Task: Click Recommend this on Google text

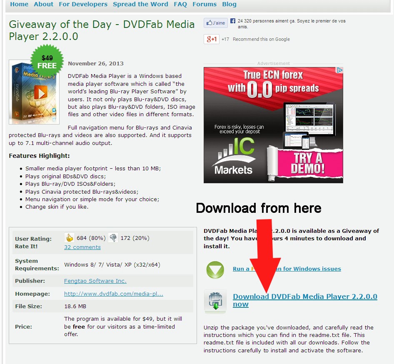Action: click(261, 39)
